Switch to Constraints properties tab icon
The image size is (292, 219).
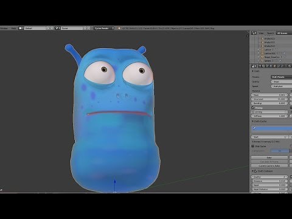coord(279,66)
